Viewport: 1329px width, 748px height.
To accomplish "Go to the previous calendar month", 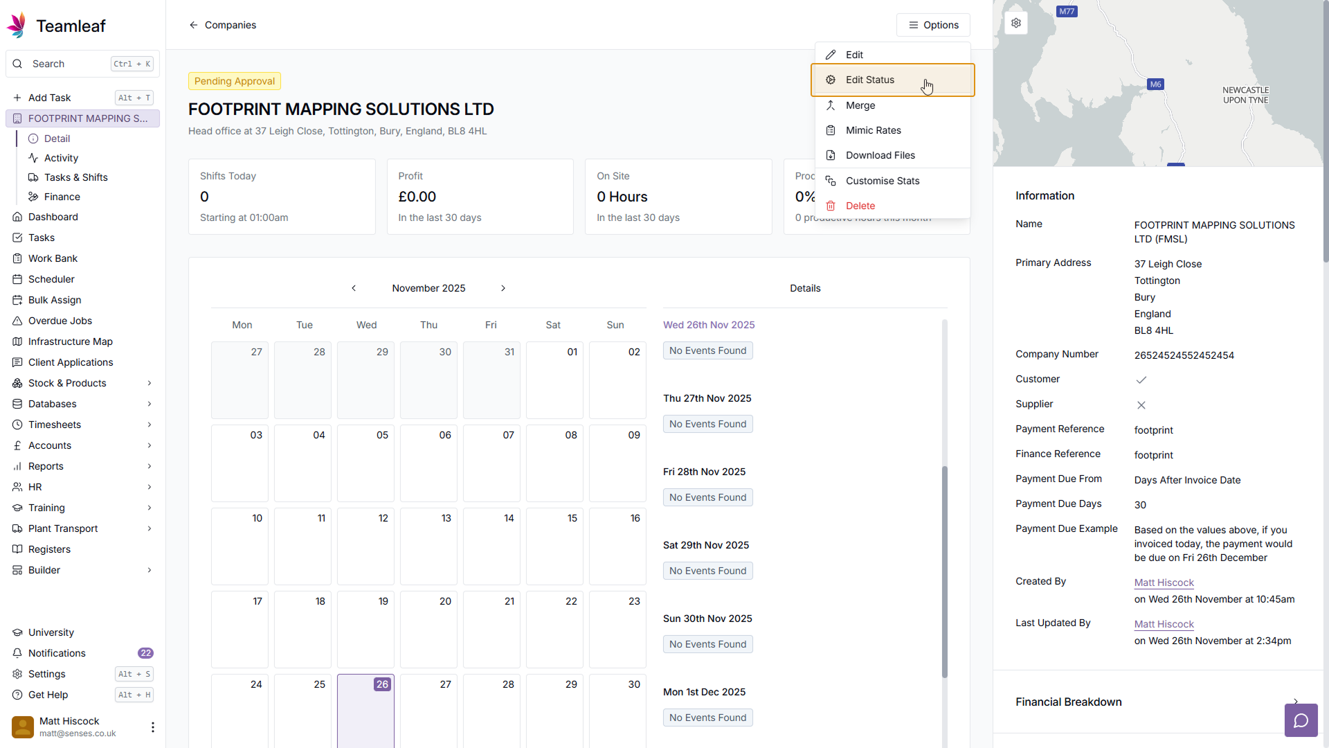I will pos(354,288).
